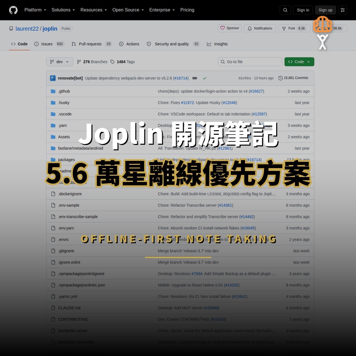Open issue #7934 link

coord(197,274)
